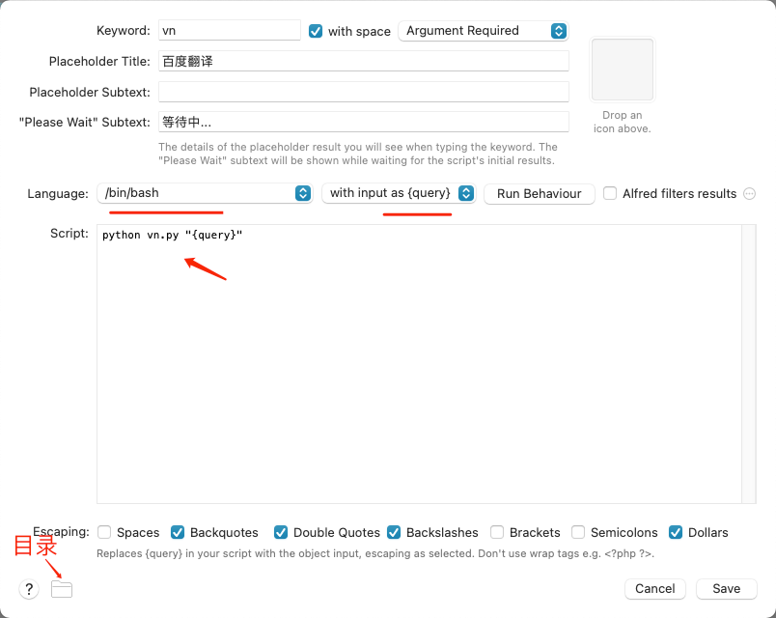The width and height of the screenshot is (776, 618).
Task: Enable Spaces escaping checkbox
Action: [x=104, y=532]
